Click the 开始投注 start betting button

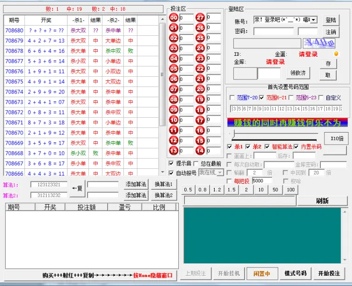point(329,273)
